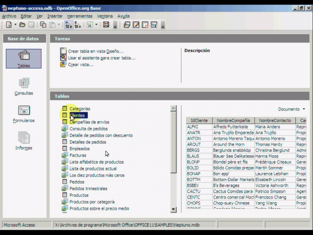313x235 pixels.
Task: Switch to Consultas in the sidebar
Action: tap(24, 86)
